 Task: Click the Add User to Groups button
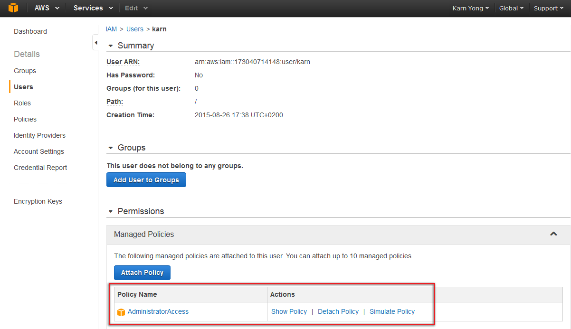146,180
